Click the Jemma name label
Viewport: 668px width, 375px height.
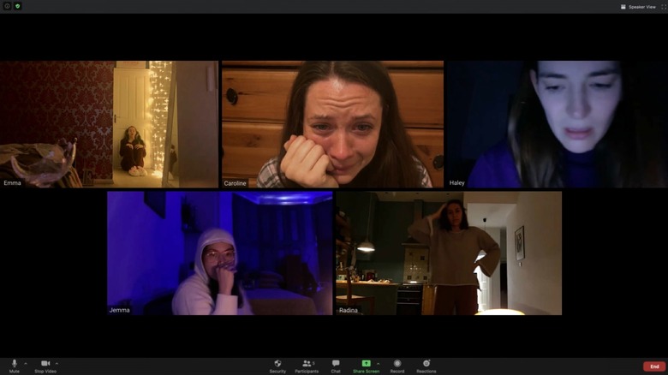[x=119, y=310]
